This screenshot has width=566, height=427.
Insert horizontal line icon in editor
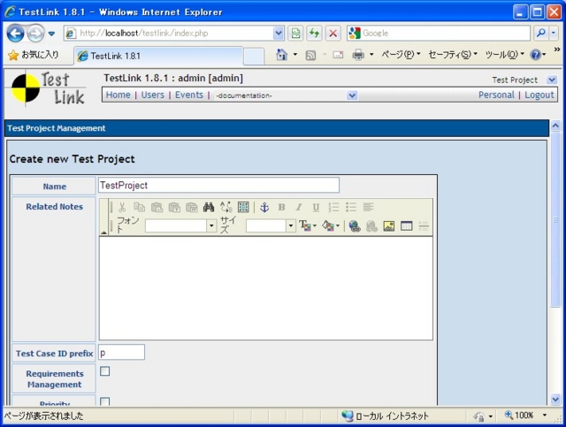click(x=424, y=226)
